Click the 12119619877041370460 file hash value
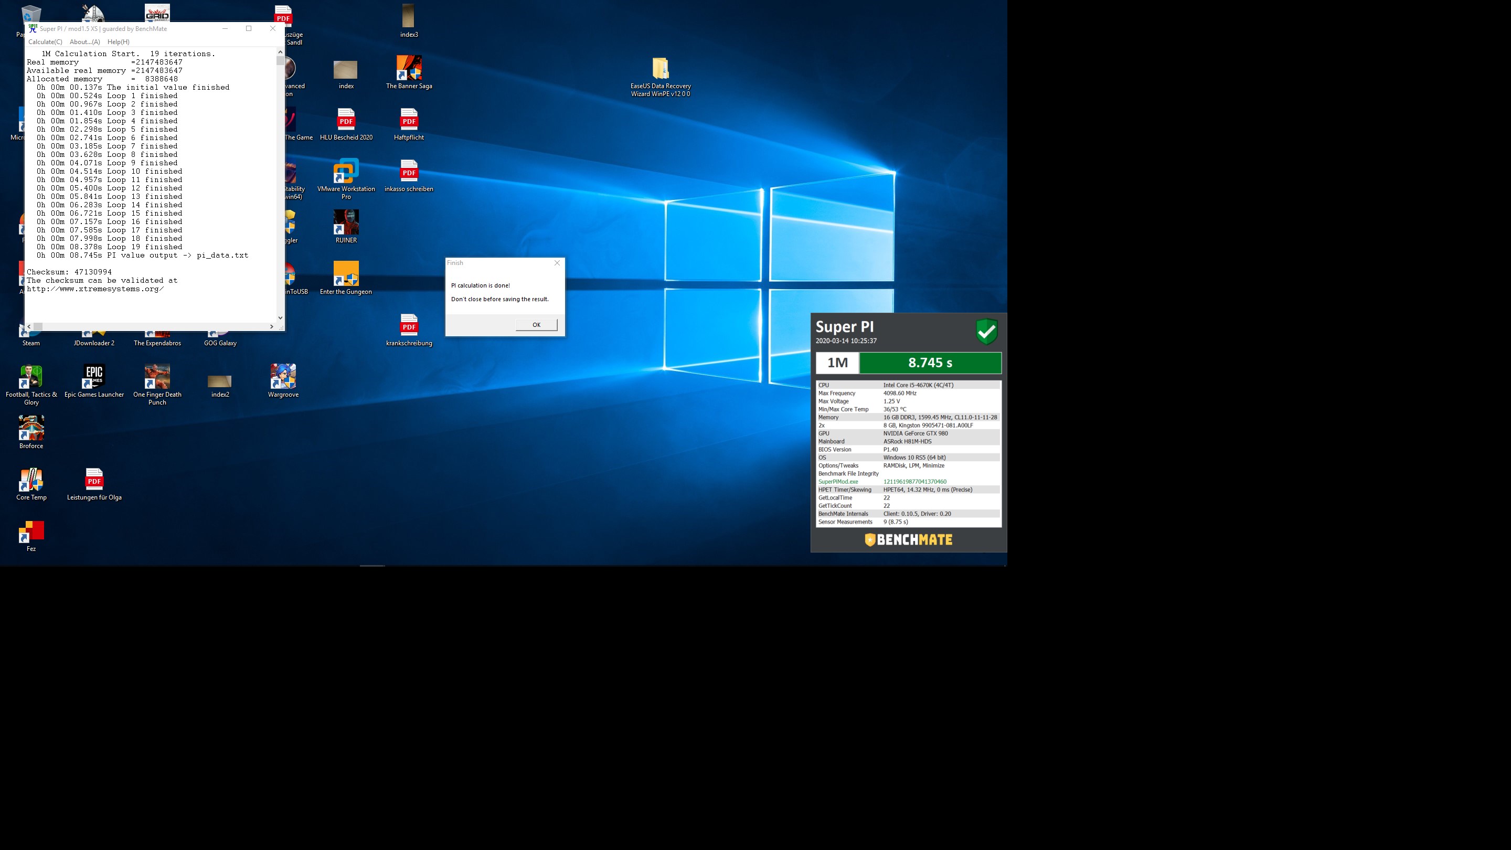Screen dimensions: 1511x850 [x=914, y=482]
